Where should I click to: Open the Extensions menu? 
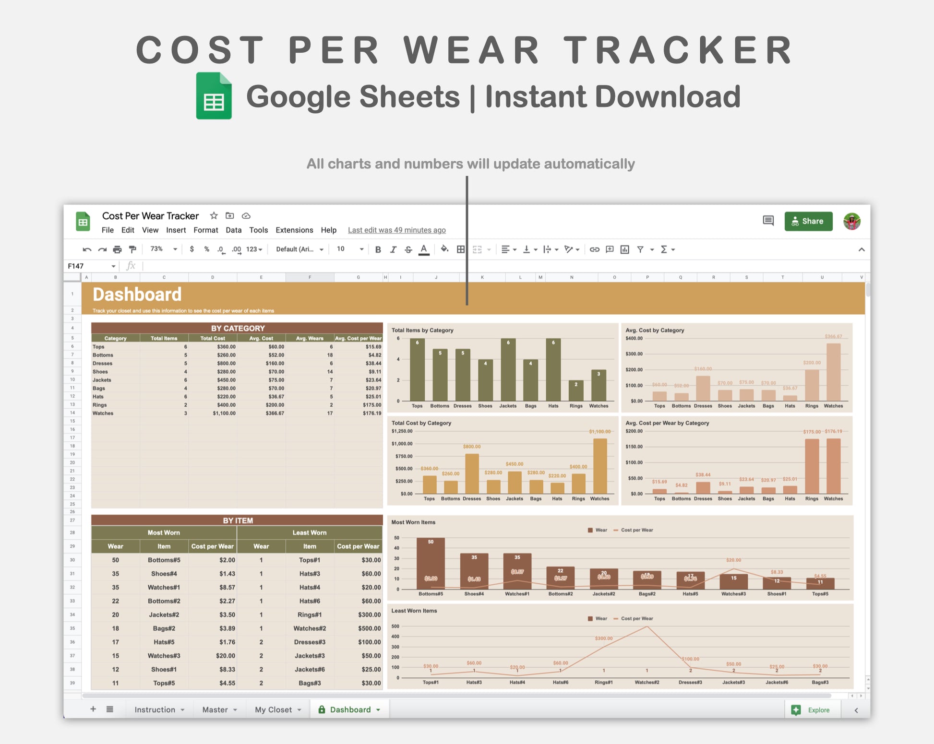pos(294,230)
